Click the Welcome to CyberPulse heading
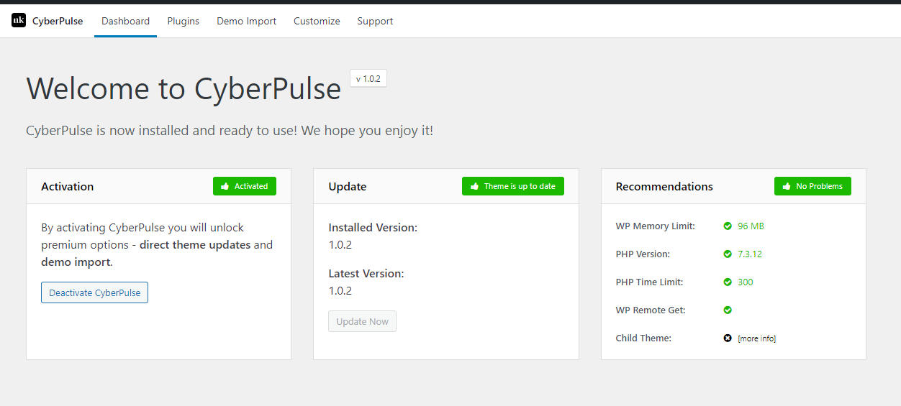Viewport: 901px width, 406px height. tap(184, 89)
